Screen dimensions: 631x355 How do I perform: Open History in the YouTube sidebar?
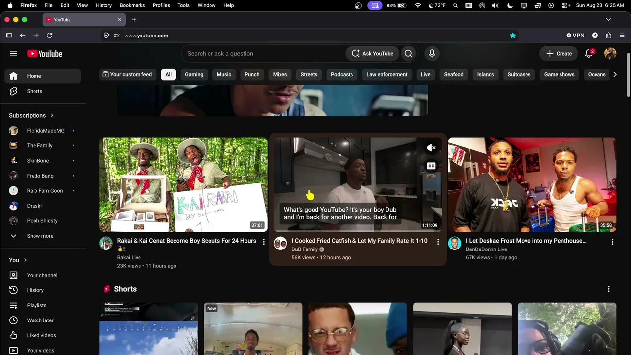43,290
